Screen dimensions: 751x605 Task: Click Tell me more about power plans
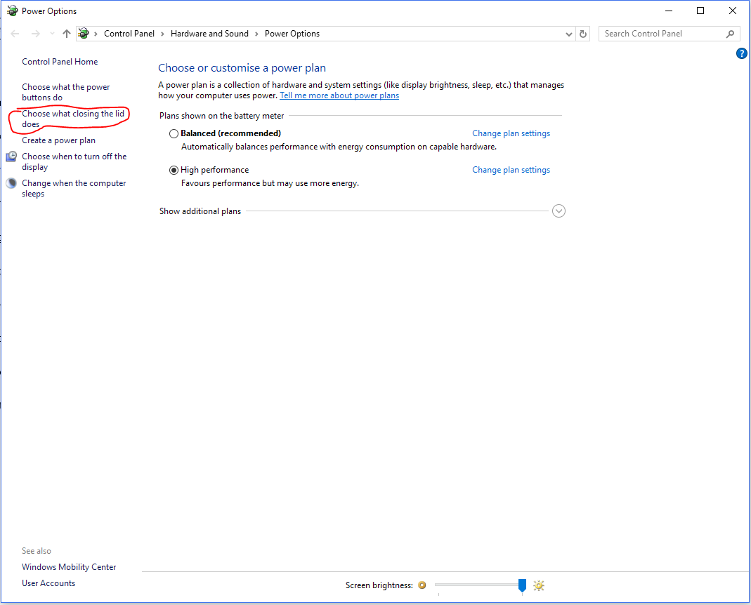pos(339,95)
